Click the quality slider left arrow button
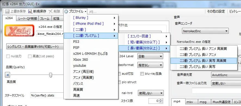Viewport: 241px width, 106px height. coord(8,75)
